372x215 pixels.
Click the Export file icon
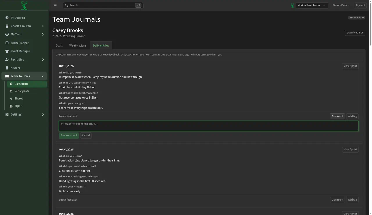[11, 106]
